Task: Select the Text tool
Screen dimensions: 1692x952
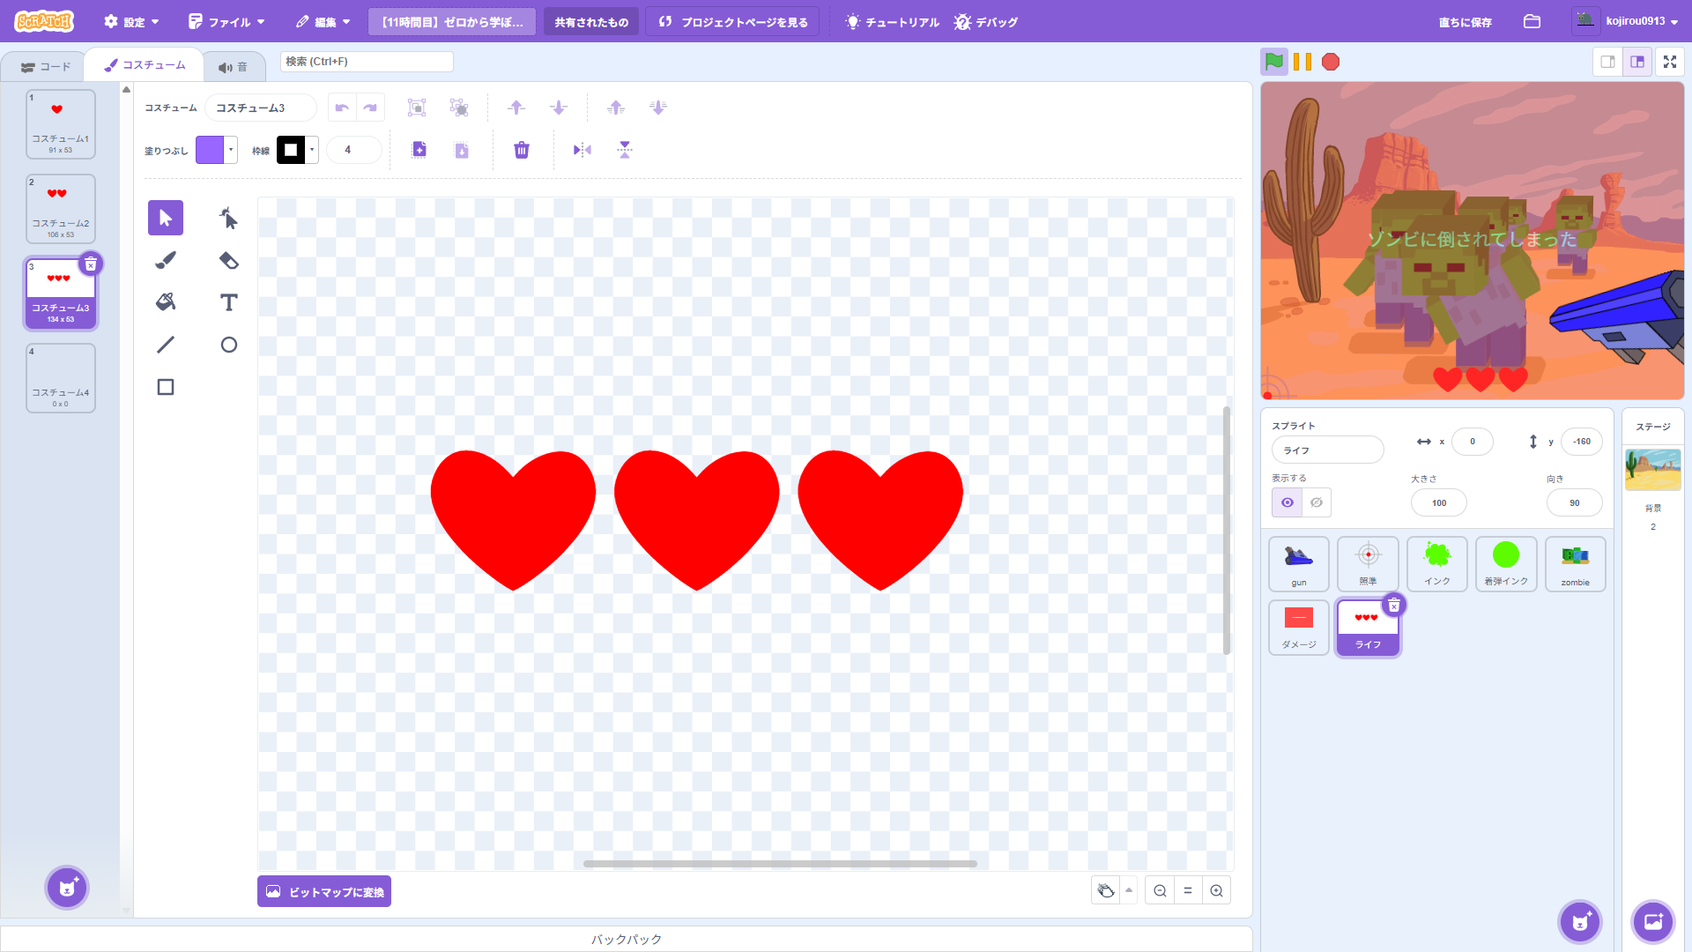Action: tap(228, 302)
